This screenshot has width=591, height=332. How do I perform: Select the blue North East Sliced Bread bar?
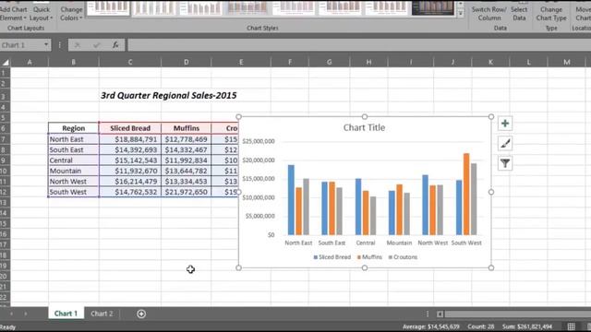(291, 200)
